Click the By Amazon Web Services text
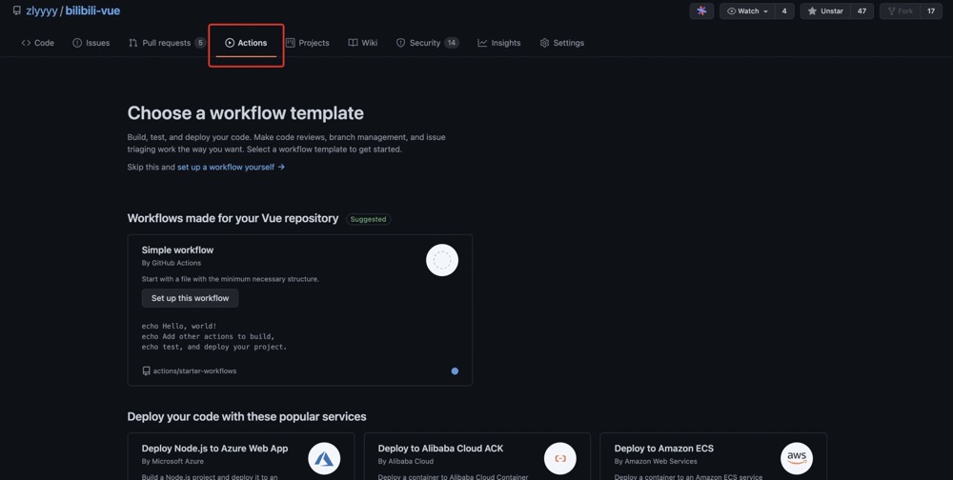953x480 pixels. pyautogui.click(x=656, y=461)
